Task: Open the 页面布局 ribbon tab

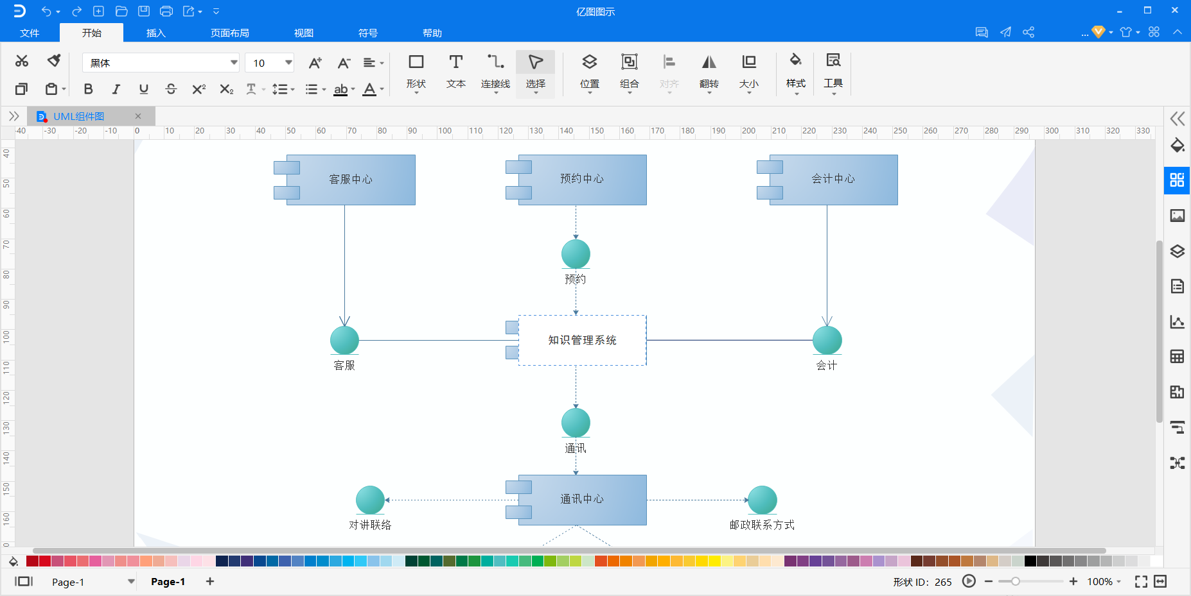Action: pos(230,33)
